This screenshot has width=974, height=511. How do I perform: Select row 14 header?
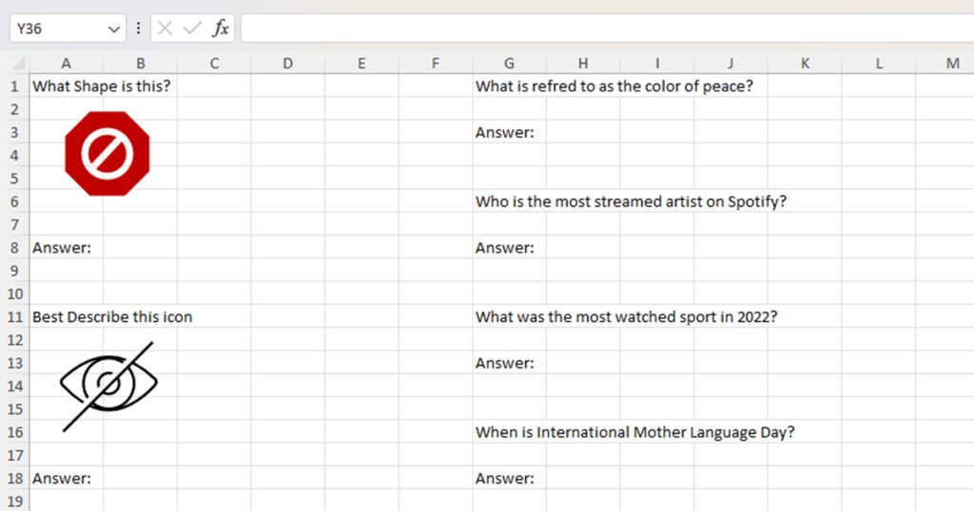pos(14,386)
